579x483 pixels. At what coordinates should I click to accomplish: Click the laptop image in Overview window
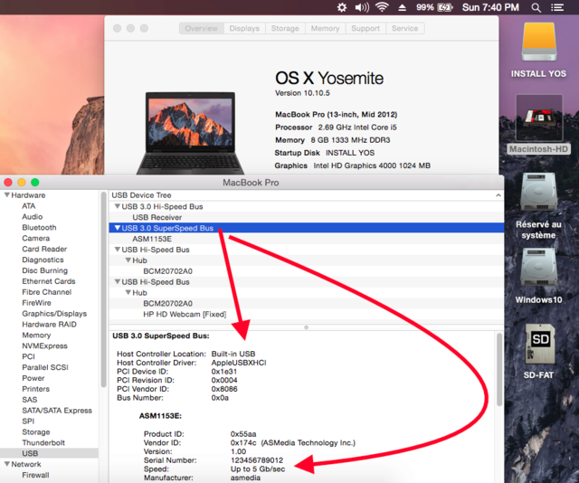[x=190, y=133]
